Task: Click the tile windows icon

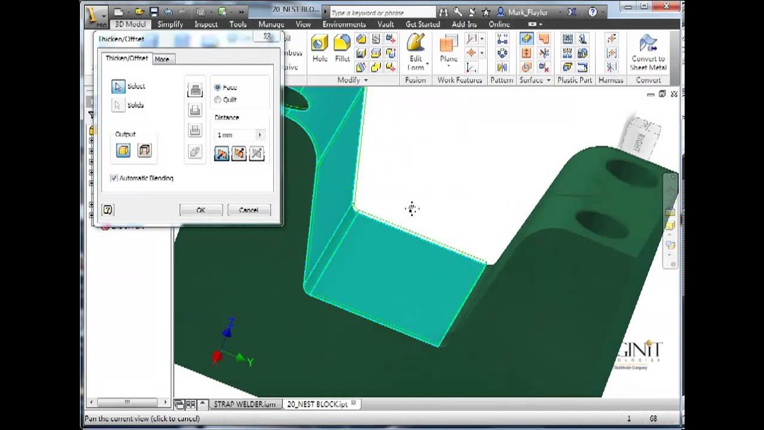Action: pyautogui.click(x=190, y=404)
